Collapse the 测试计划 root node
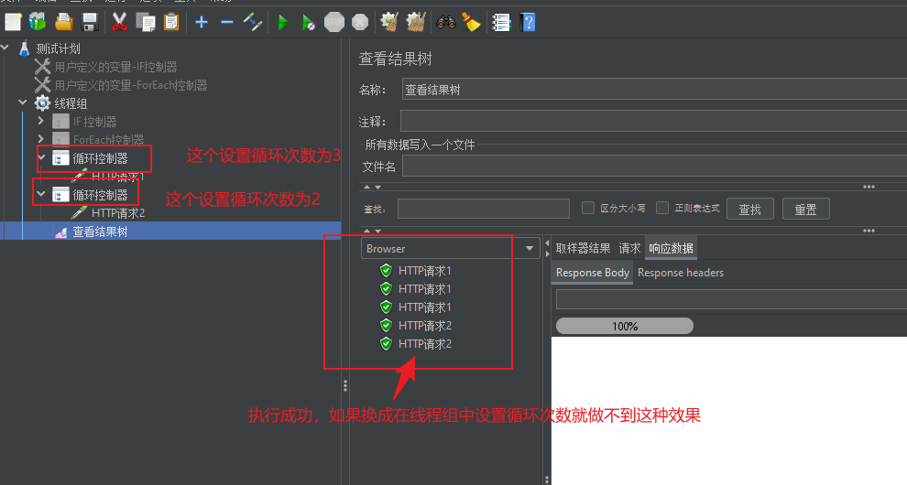The width and height of the screenshot is (907, 485). (x=5, y=48)
